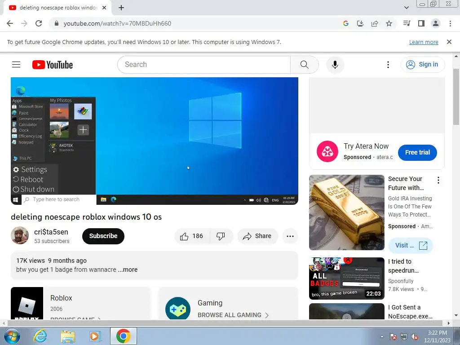Go back in Chrome

coord(10,23)
